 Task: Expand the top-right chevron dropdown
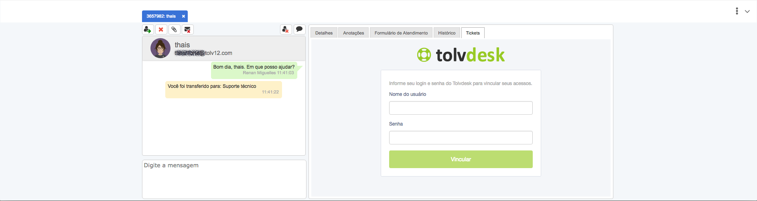click(747, 11)
